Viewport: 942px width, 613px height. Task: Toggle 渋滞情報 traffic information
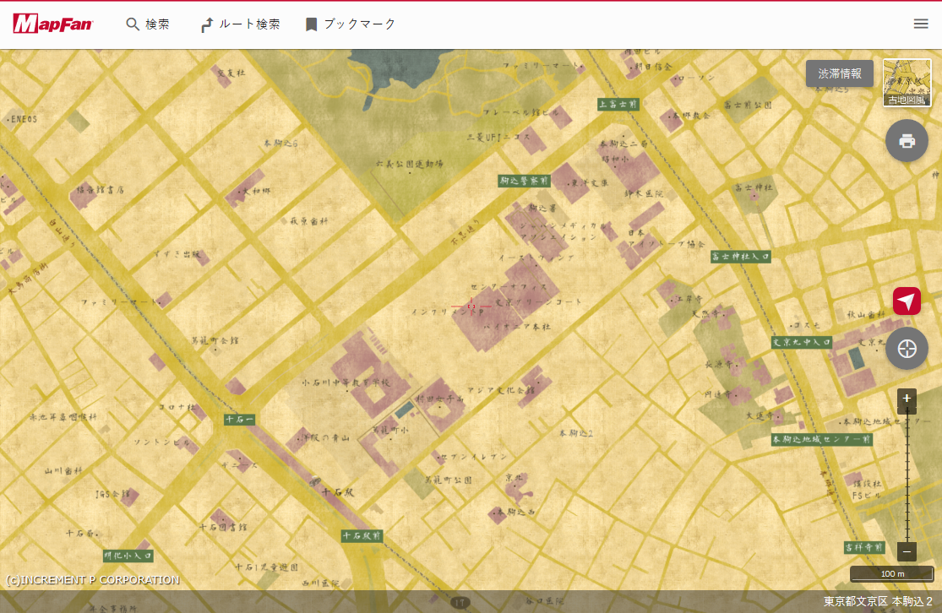[x=839, y=73]
